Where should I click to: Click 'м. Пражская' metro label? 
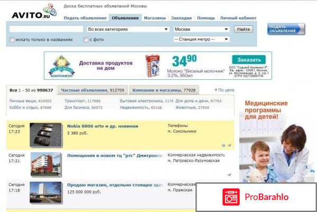click(180, 190)
